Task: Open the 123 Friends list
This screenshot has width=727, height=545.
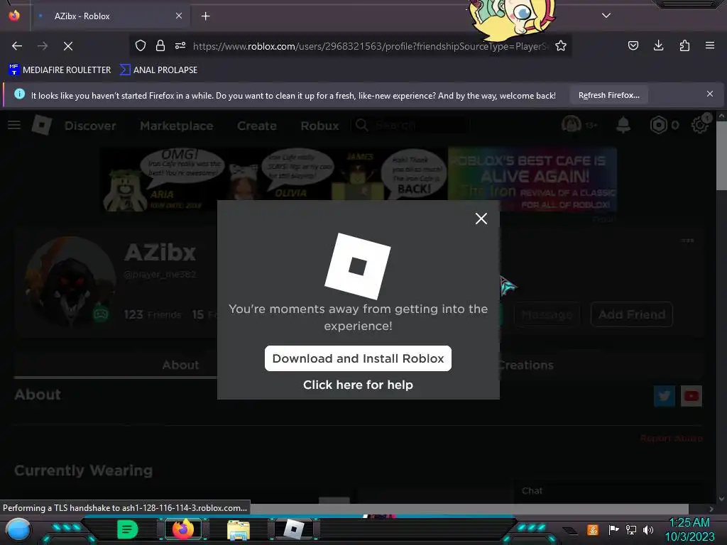Action: click(153, 314)
